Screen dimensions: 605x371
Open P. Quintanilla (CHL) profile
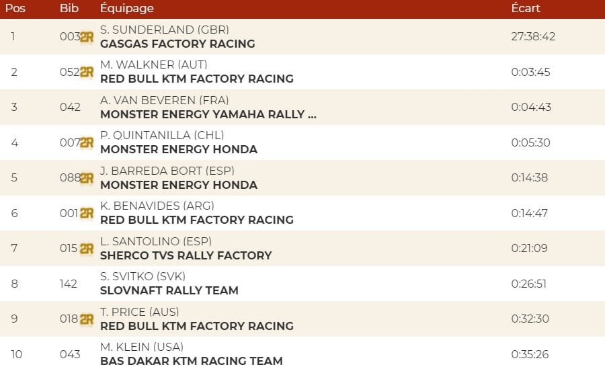point(162,135)
